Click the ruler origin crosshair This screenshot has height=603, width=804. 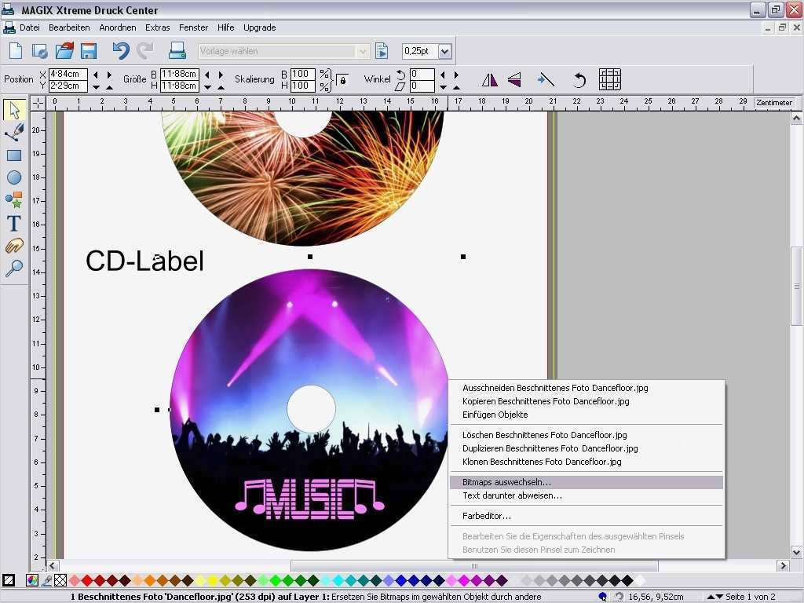coord(38,103)
